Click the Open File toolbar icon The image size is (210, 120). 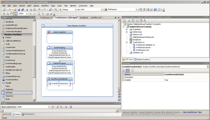pyautogui.click(x=15, y=10)
